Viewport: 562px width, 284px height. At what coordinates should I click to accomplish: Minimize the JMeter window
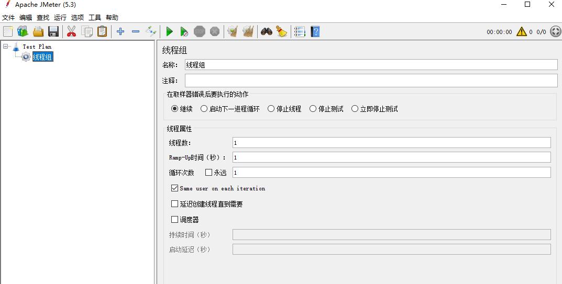point(504,4)
